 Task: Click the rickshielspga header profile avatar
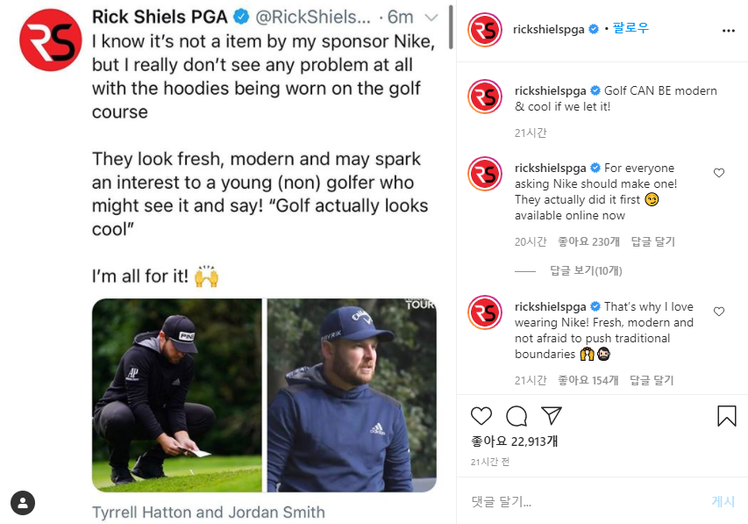click(485, 30)
